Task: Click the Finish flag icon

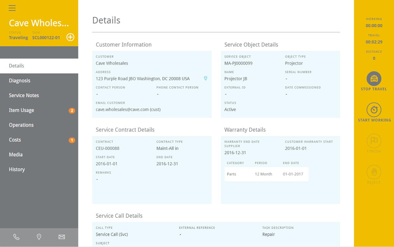Action: [374, 141]
